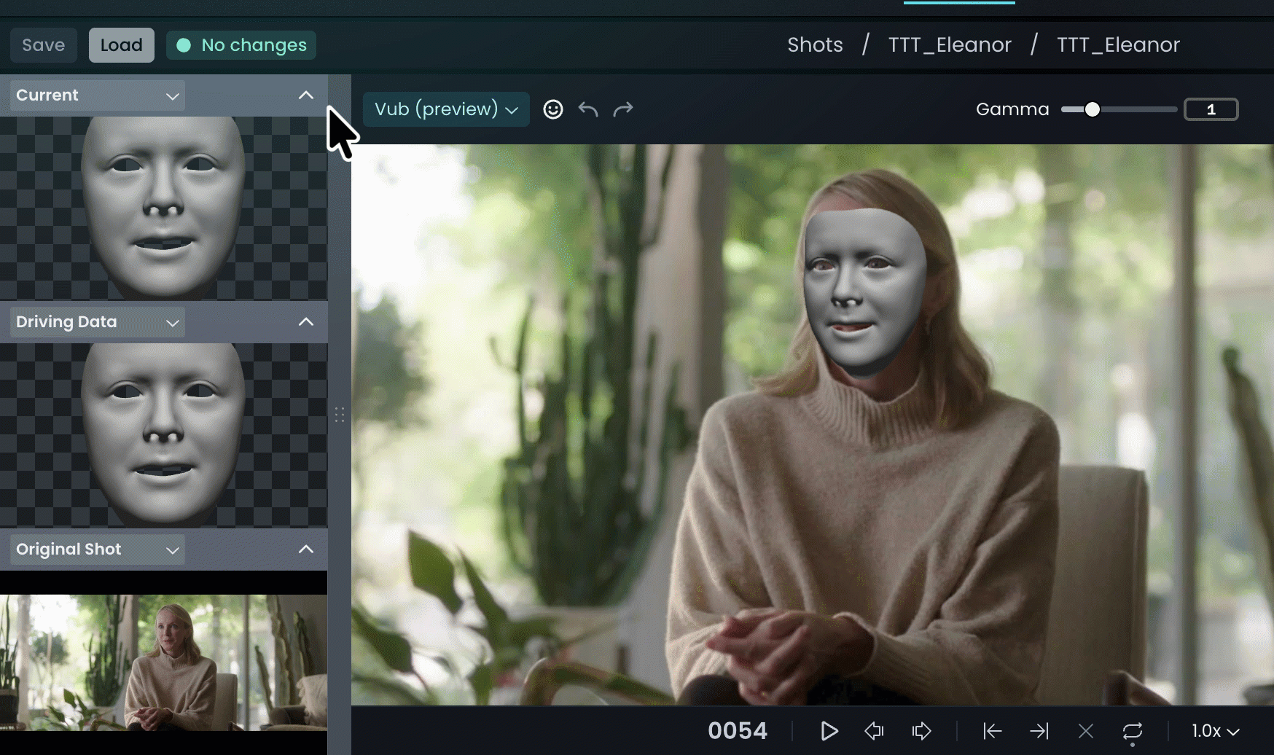Open the first TTT_Eleanor breadcrumb link

click(x=950, y=45)
